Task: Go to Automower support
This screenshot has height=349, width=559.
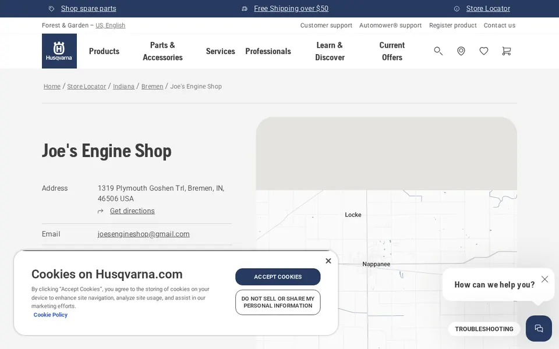Action: [x=390, y=25]
